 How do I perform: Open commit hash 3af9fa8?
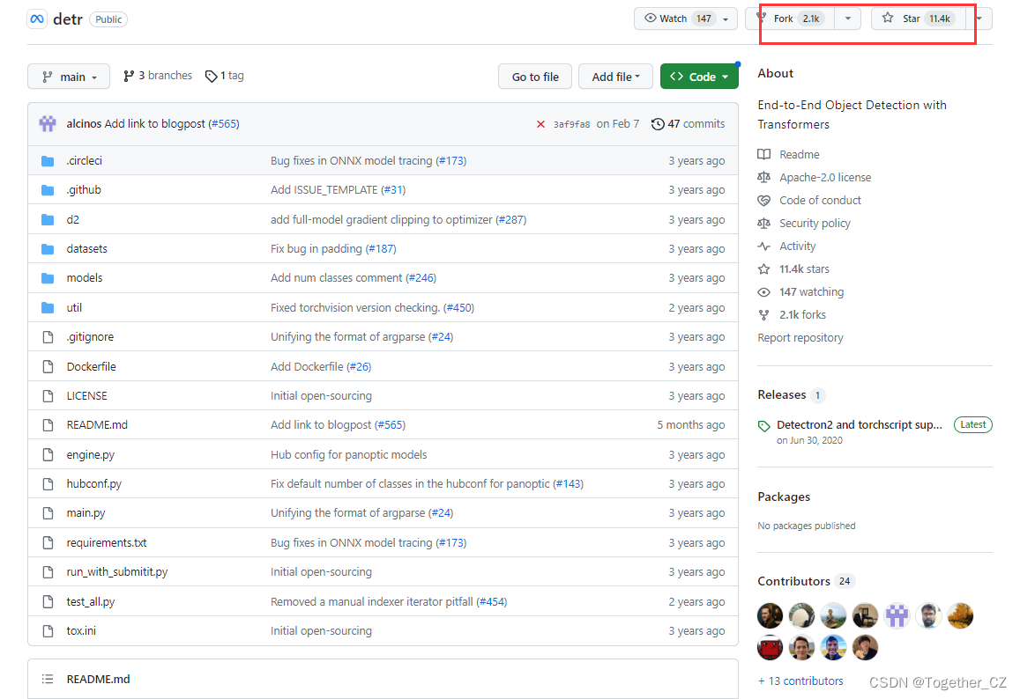coord(571,124)
